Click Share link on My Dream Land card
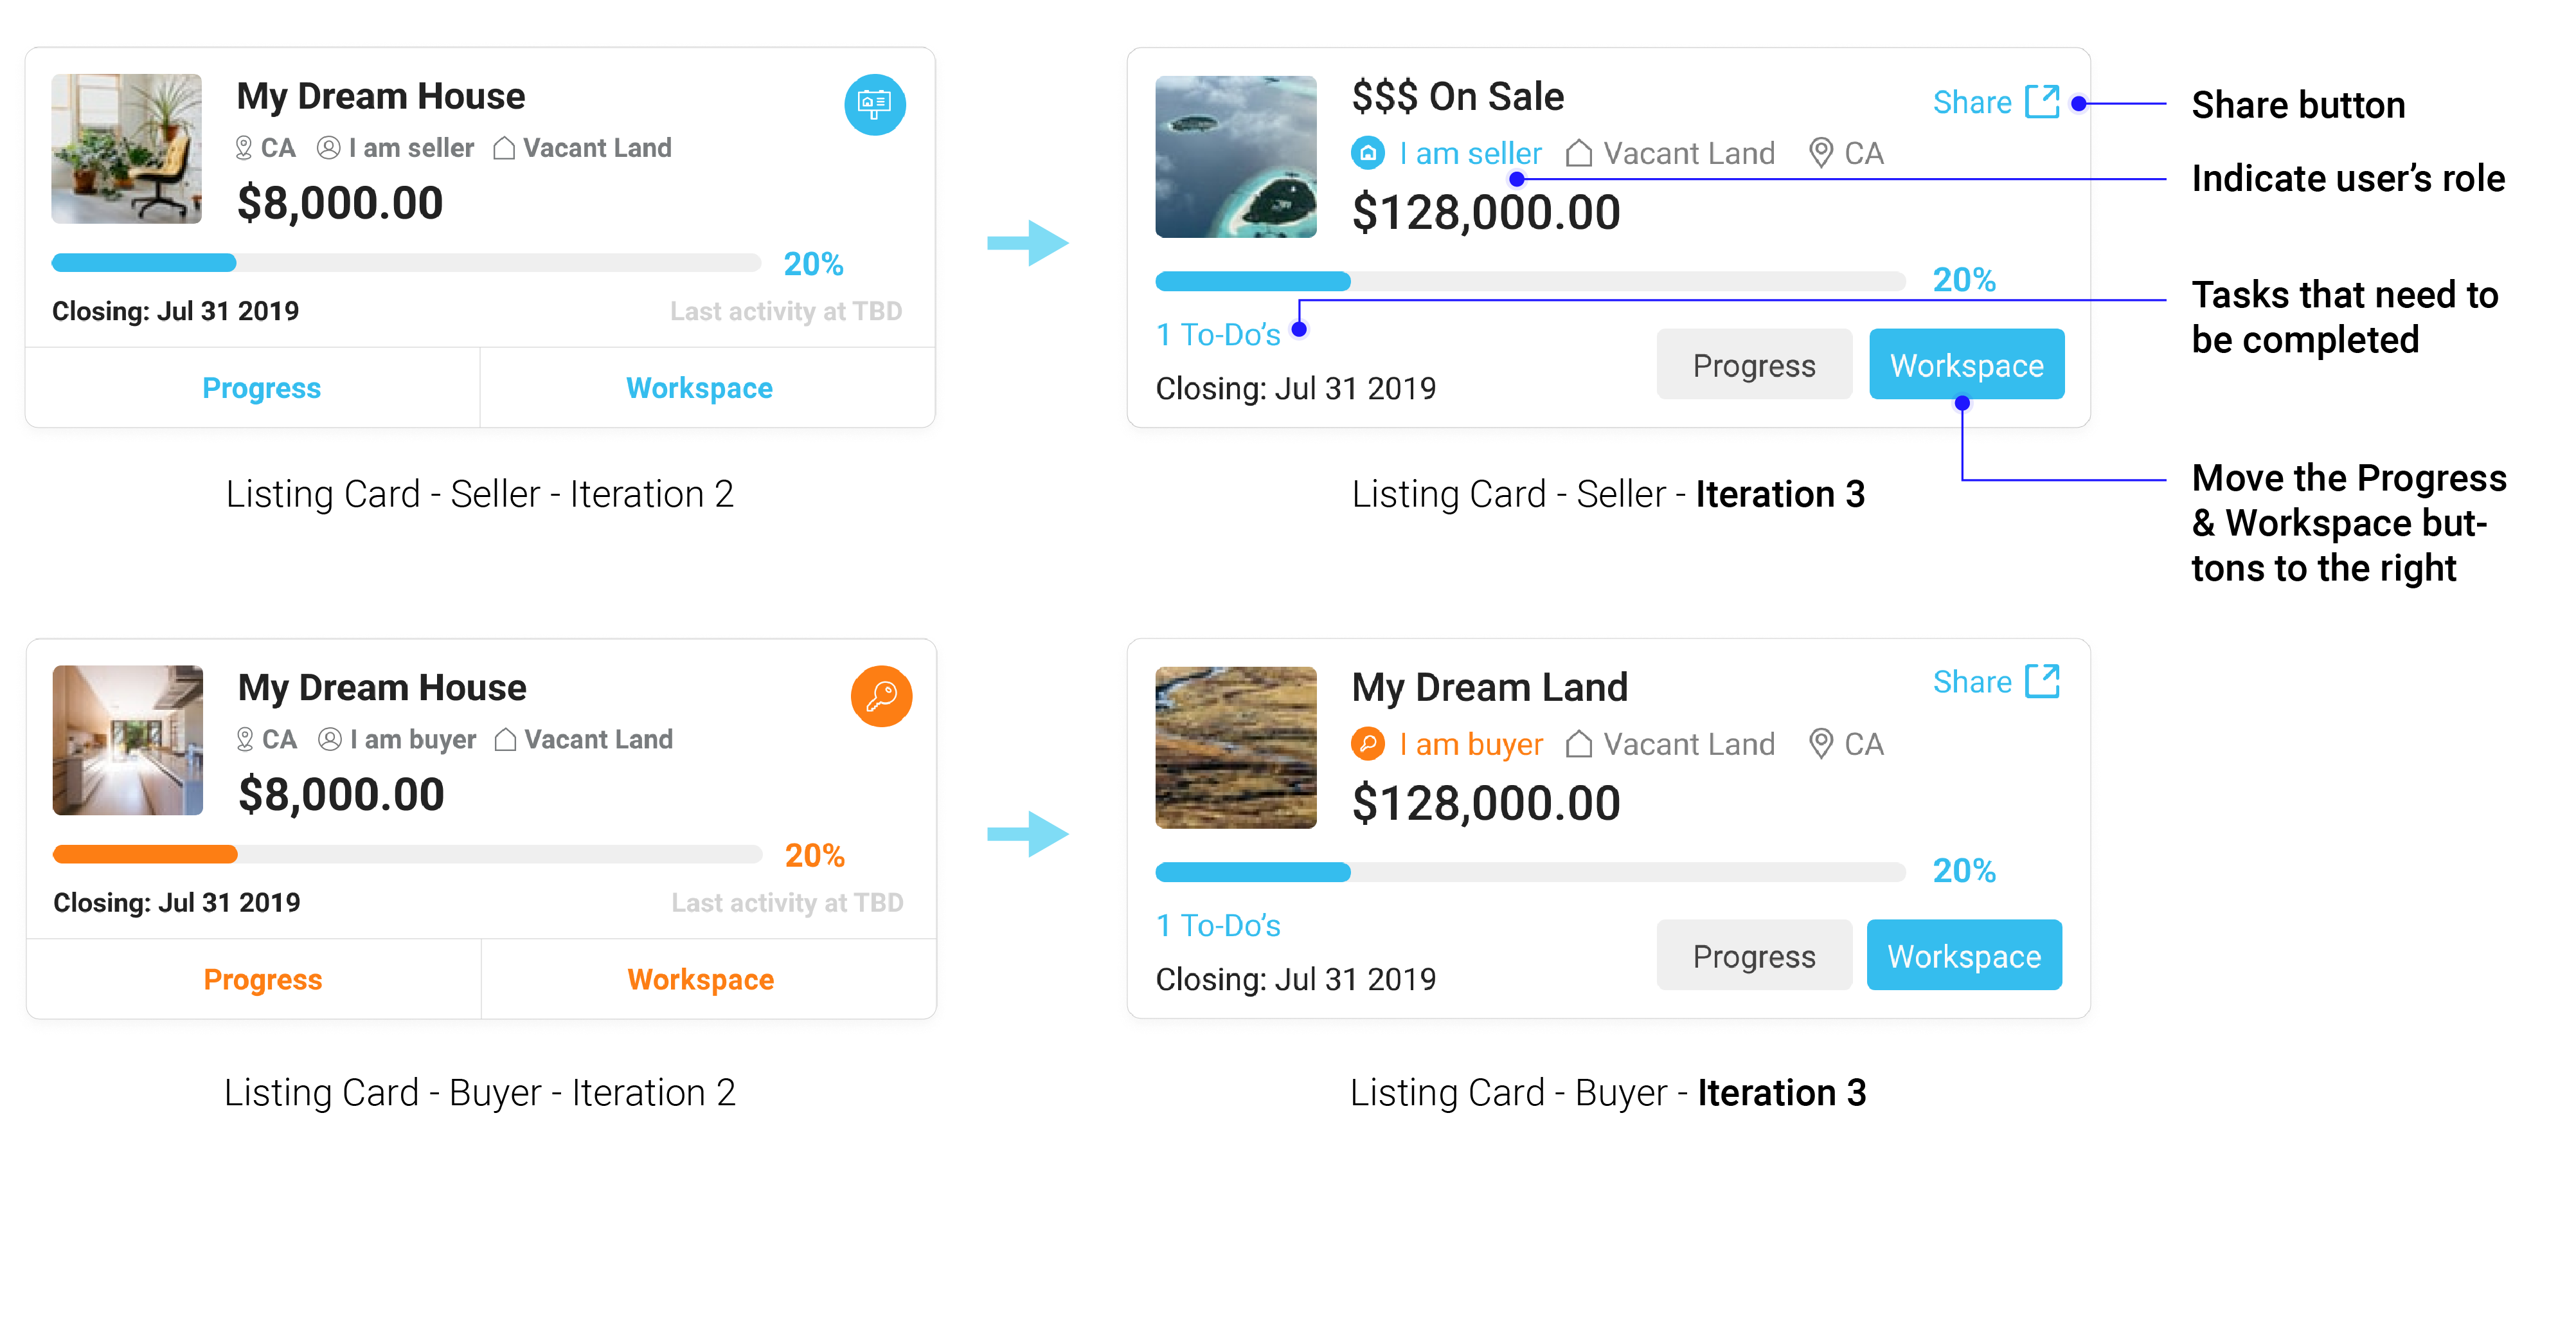The height and width of the screenshot is (1329, 2576). [x=1972, y=682]
